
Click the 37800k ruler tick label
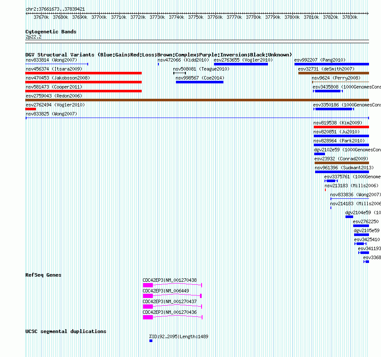[x=292, y=17]
